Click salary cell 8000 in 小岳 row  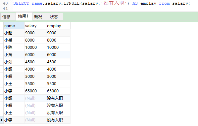(x=35, y=40)
